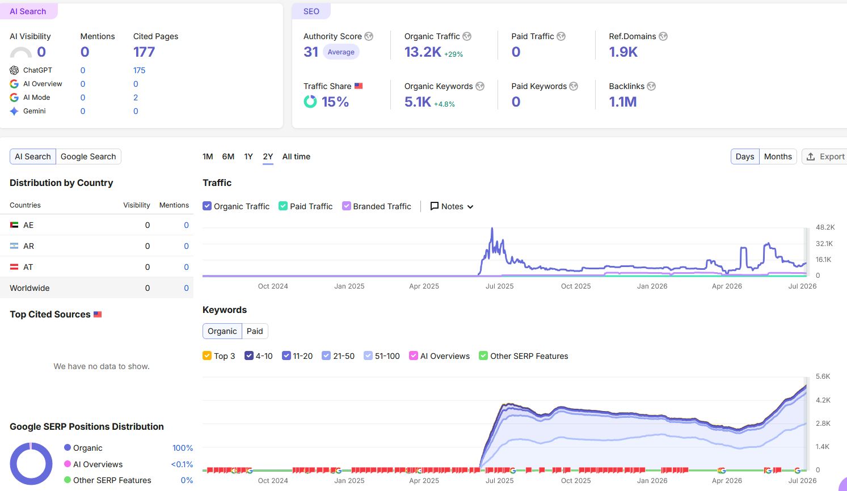The height and width of the screenshot is (491, 847).
Task: Click the globe icon beside Ref.Domains
Action: pos(663,36)
